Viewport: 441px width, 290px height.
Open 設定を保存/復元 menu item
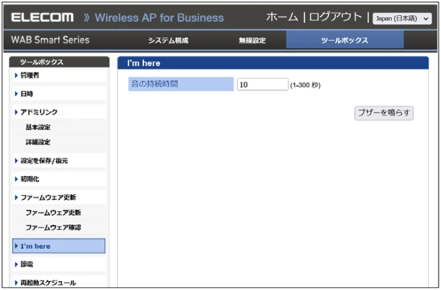pos(60,160)
